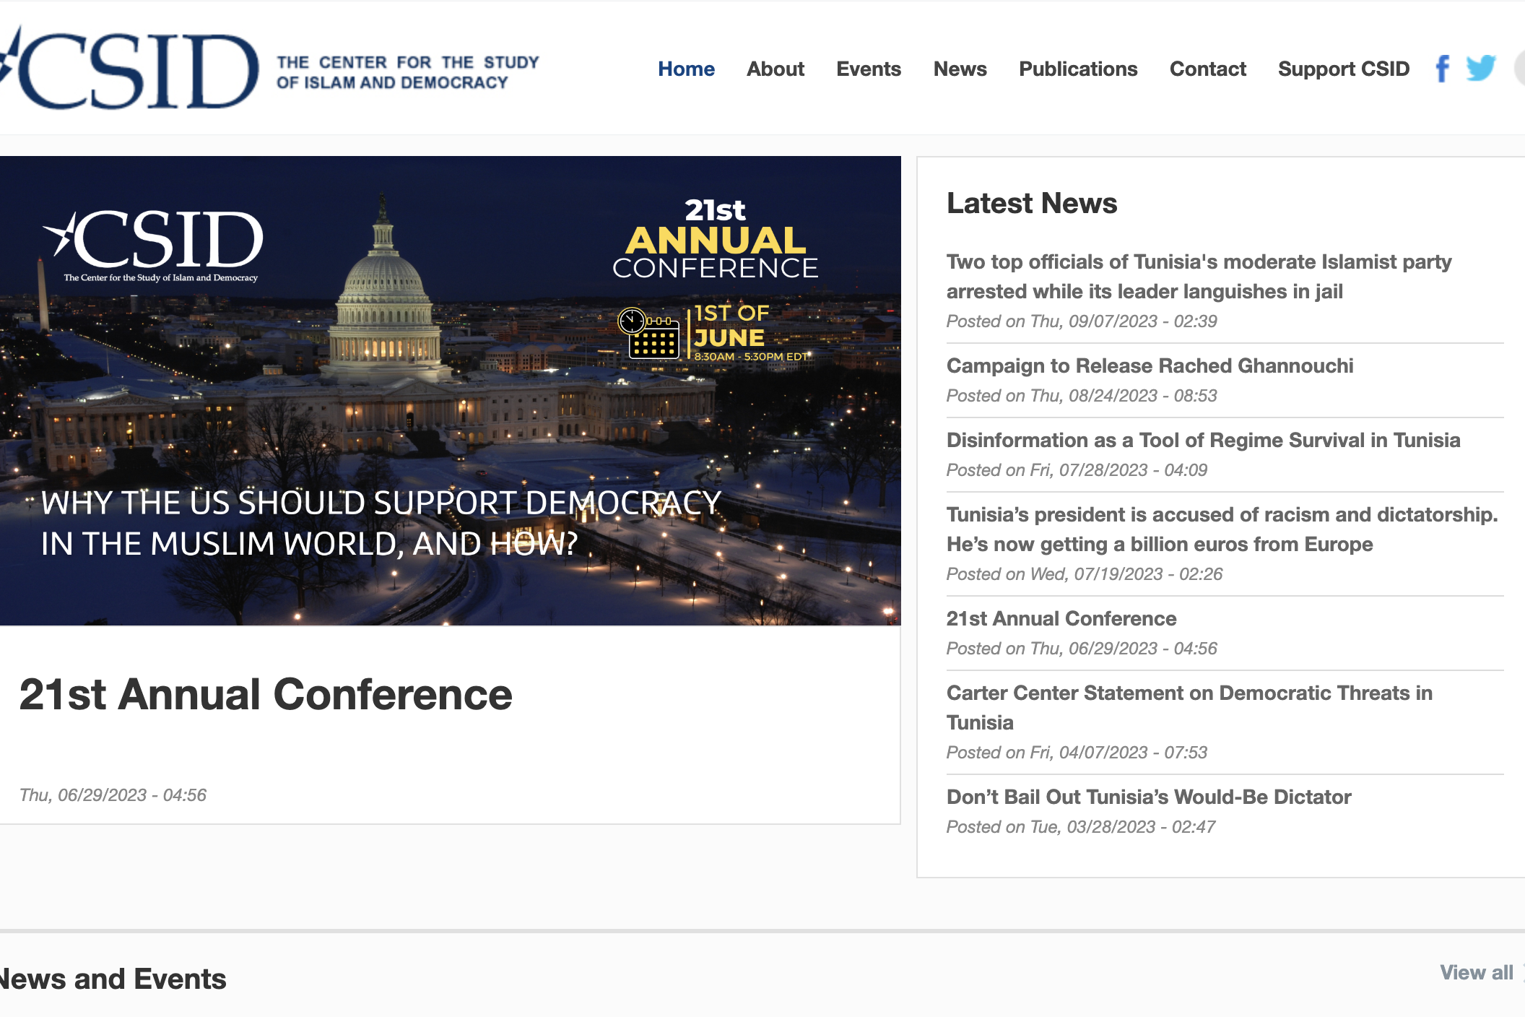Click Support CSID in navigation

point(1343,69)
